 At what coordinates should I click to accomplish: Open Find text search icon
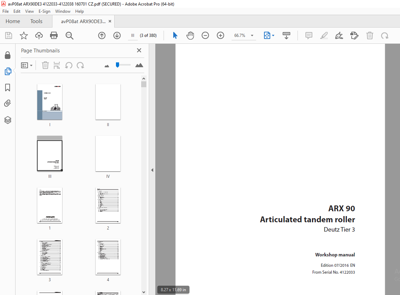coord(69,35)
